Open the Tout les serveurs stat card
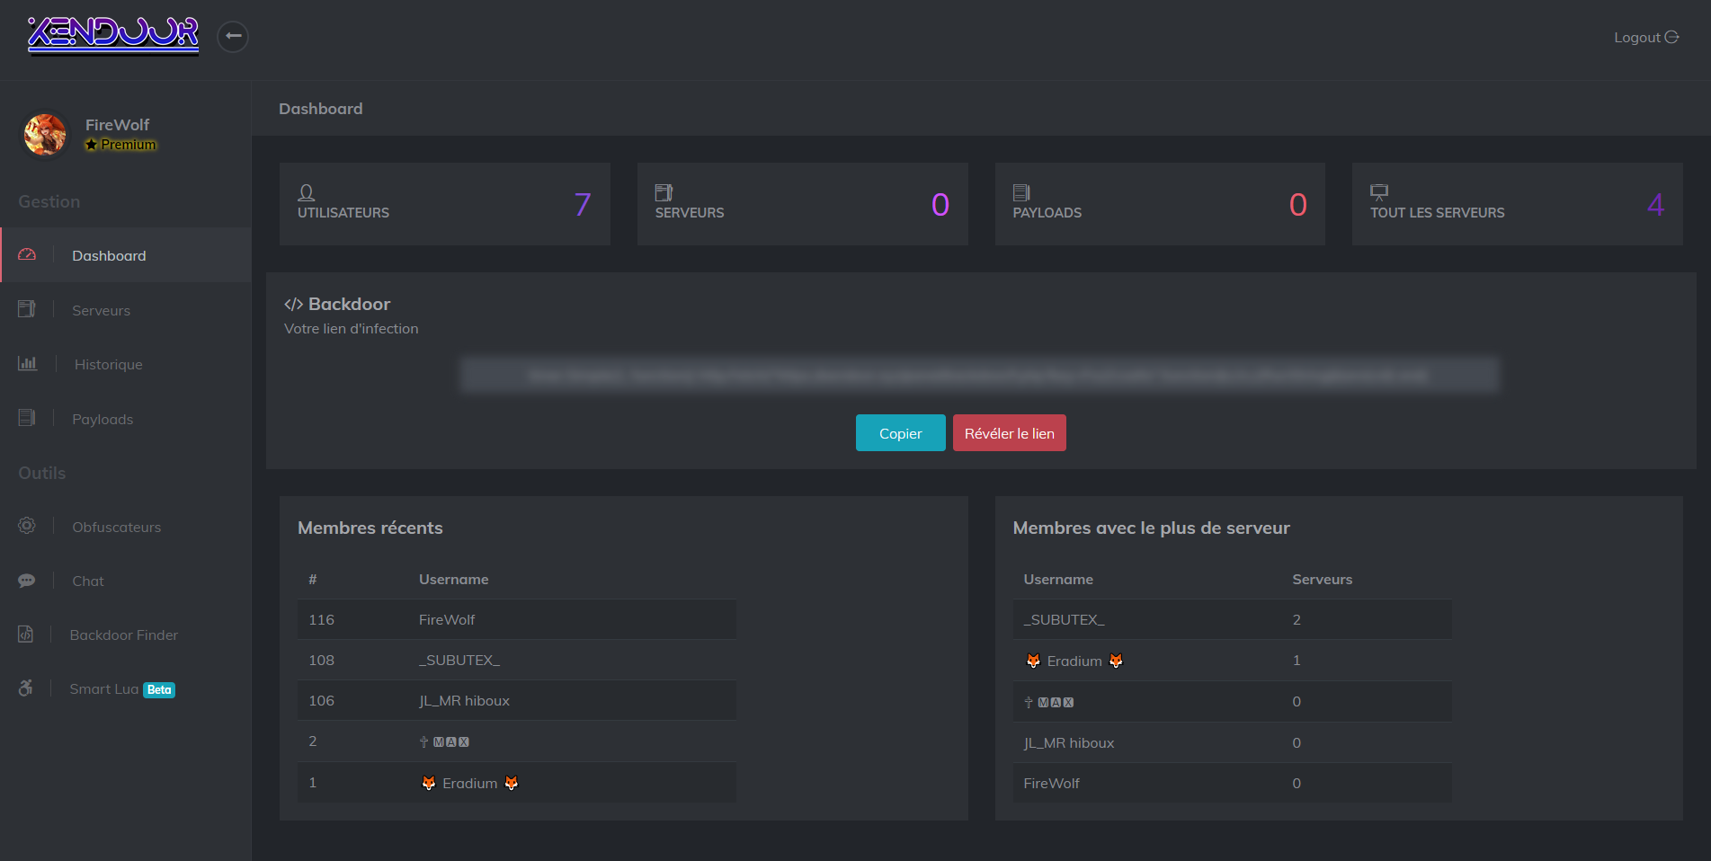The width and height of the screenshot is (1711, 861). click(x=1517, y=204)
